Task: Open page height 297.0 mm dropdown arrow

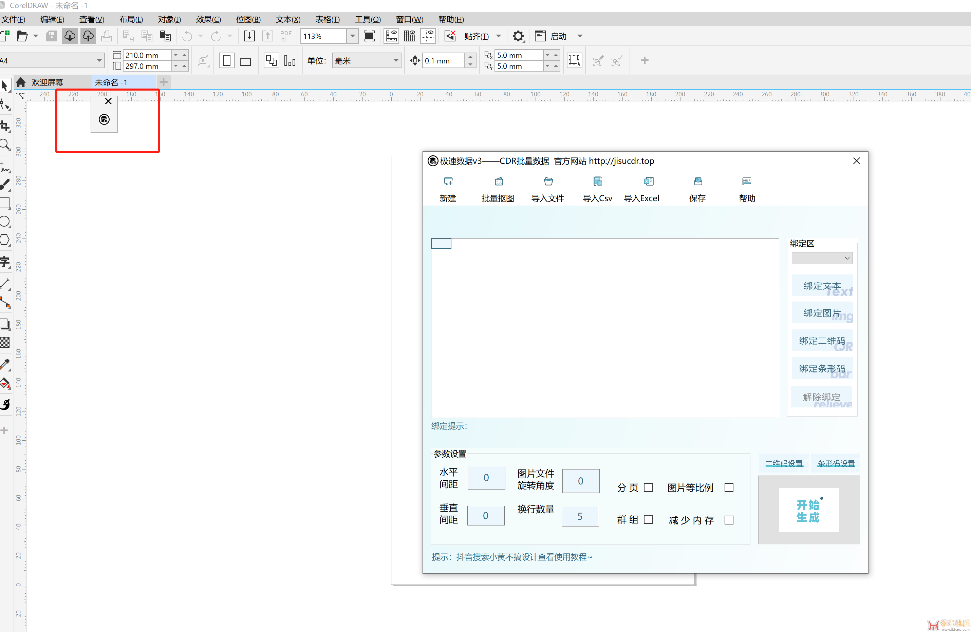Action: click(x=176, y=66)
